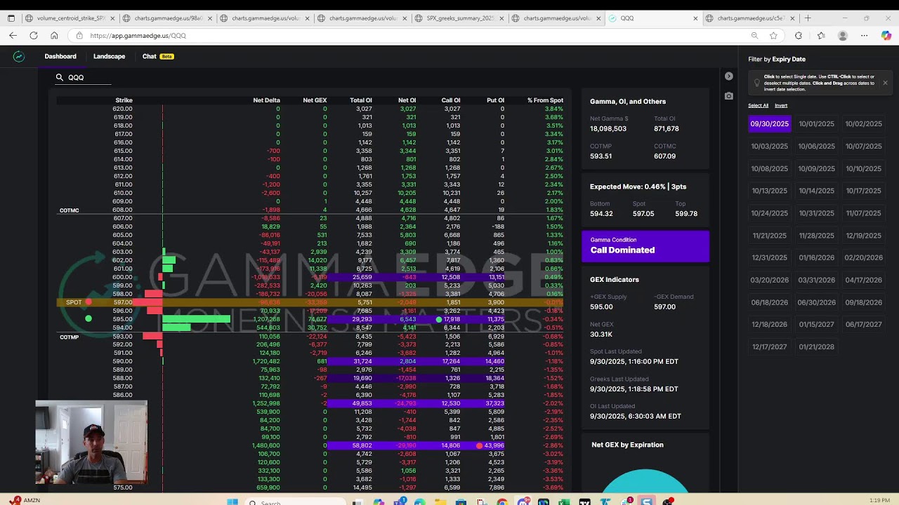Add this page to favorites with the star
This screenshot has width=899, height=505.
tap(773, 35)
